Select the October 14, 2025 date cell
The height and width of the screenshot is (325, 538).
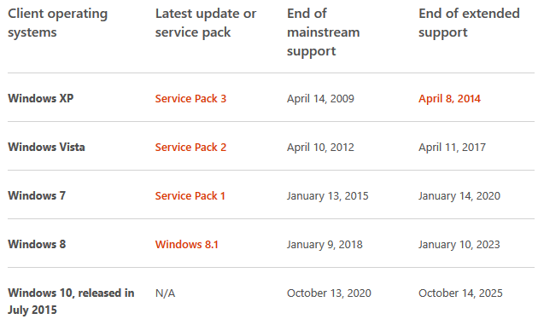(460, 293)
